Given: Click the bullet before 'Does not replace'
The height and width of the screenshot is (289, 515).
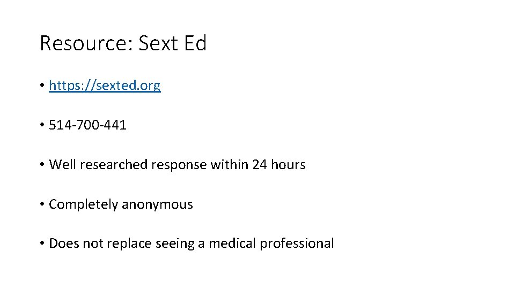Looking at the screenshot, I should (42, 244).
